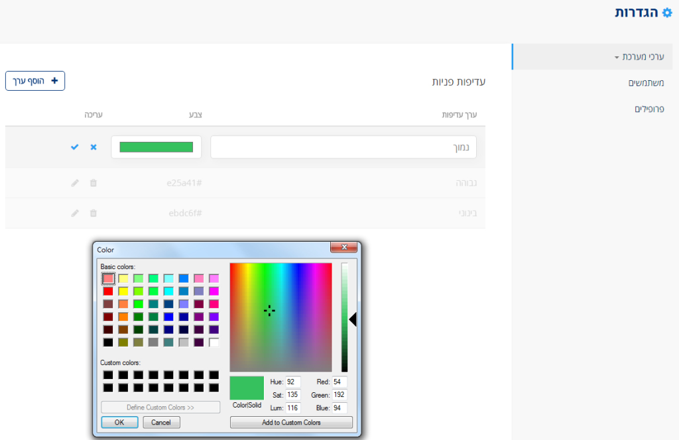Pick the pure blue basic color swatch
679x440 pixels.
click(168, 317)
